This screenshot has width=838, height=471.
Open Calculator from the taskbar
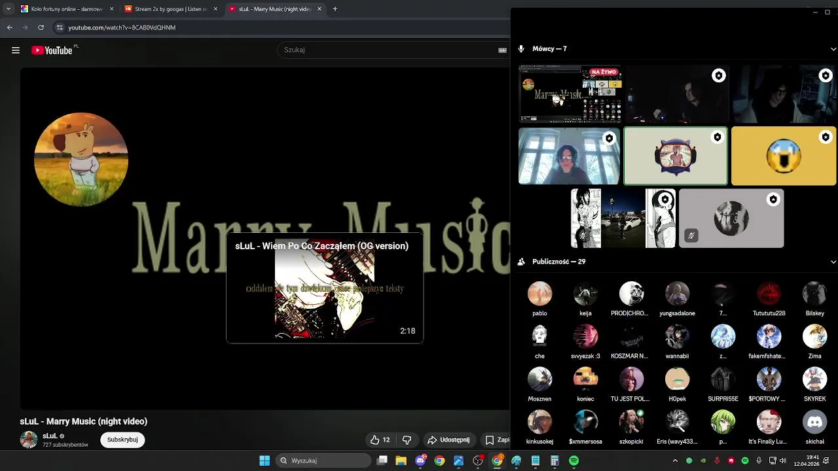(x=555, y=461)
